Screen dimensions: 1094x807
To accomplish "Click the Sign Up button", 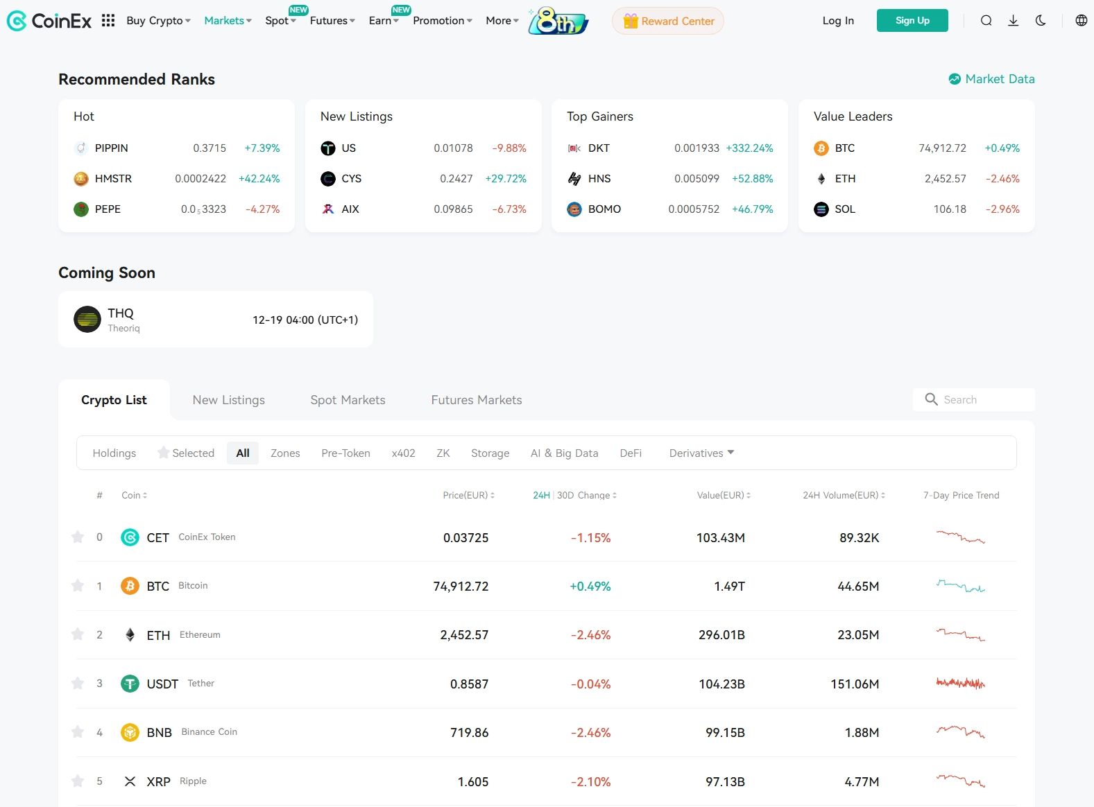I will (912, 21).
